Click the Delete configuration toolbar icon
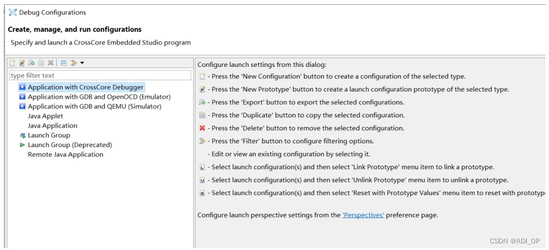 51,63
